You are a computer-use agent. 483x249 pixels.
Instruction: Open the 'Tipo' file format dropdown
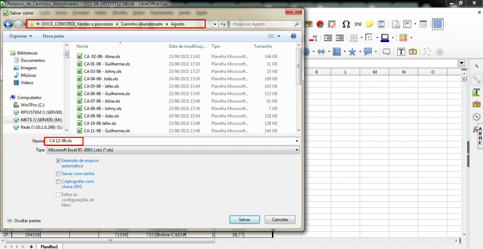coord(173,150)
